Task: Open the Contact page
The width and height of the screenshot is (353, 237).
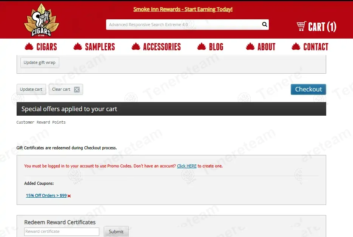Action: [x=316, y=47]
